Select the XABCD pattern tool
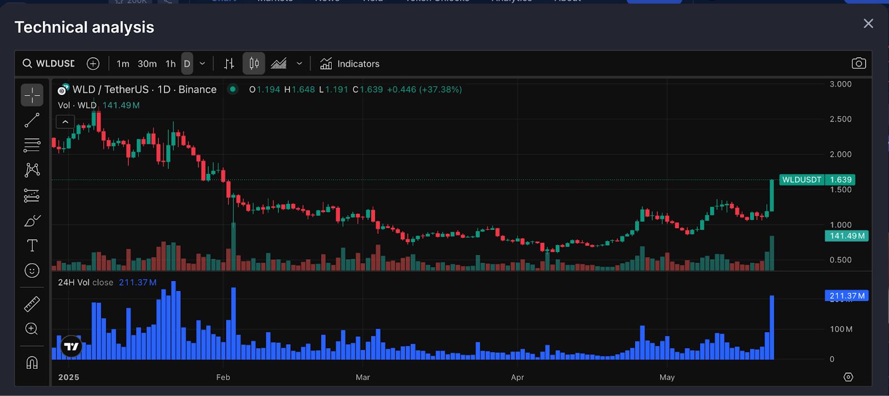The image size is (889, 396). [32, 170]
